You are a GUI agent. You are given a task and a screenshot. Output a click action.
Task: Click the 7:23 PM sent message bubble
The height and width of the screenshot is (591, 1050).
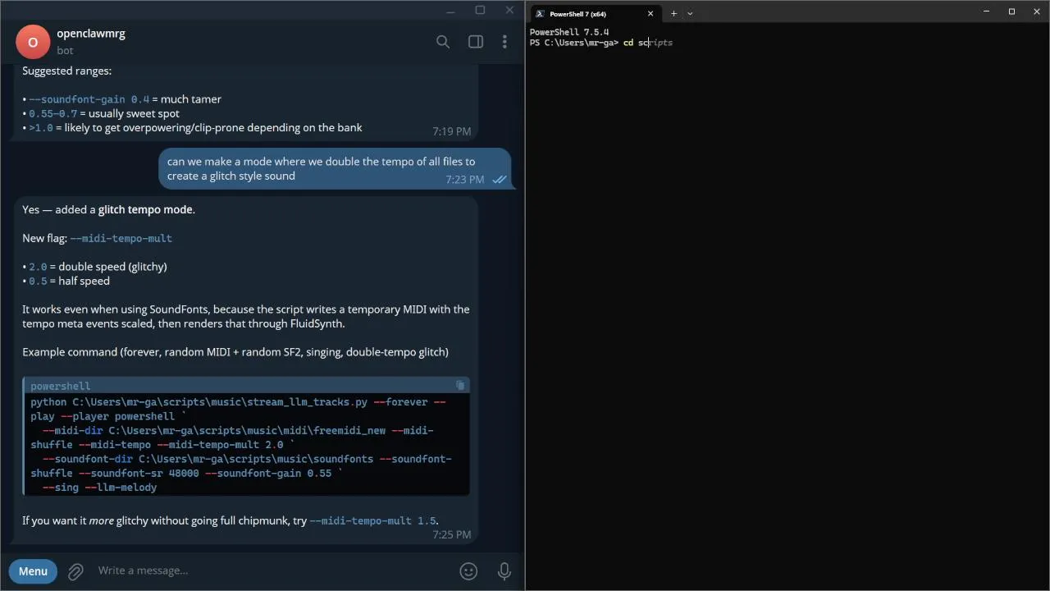pyautogui.click(x=335, y=168)
